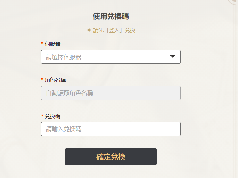
Task: Open the 請選擇伺服器 combo box
Action: [111, 57]
